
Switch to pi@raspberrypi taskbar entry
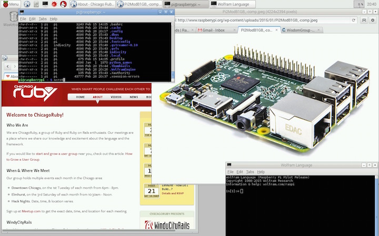tap(186, 4)
